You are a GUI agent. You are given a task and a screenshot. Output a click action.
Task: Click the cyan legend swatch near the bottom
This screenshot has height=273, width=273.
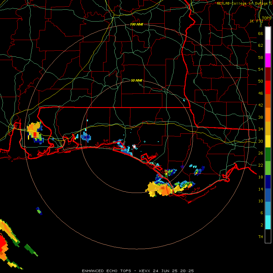pyautogui.click(x=268, y=222)
